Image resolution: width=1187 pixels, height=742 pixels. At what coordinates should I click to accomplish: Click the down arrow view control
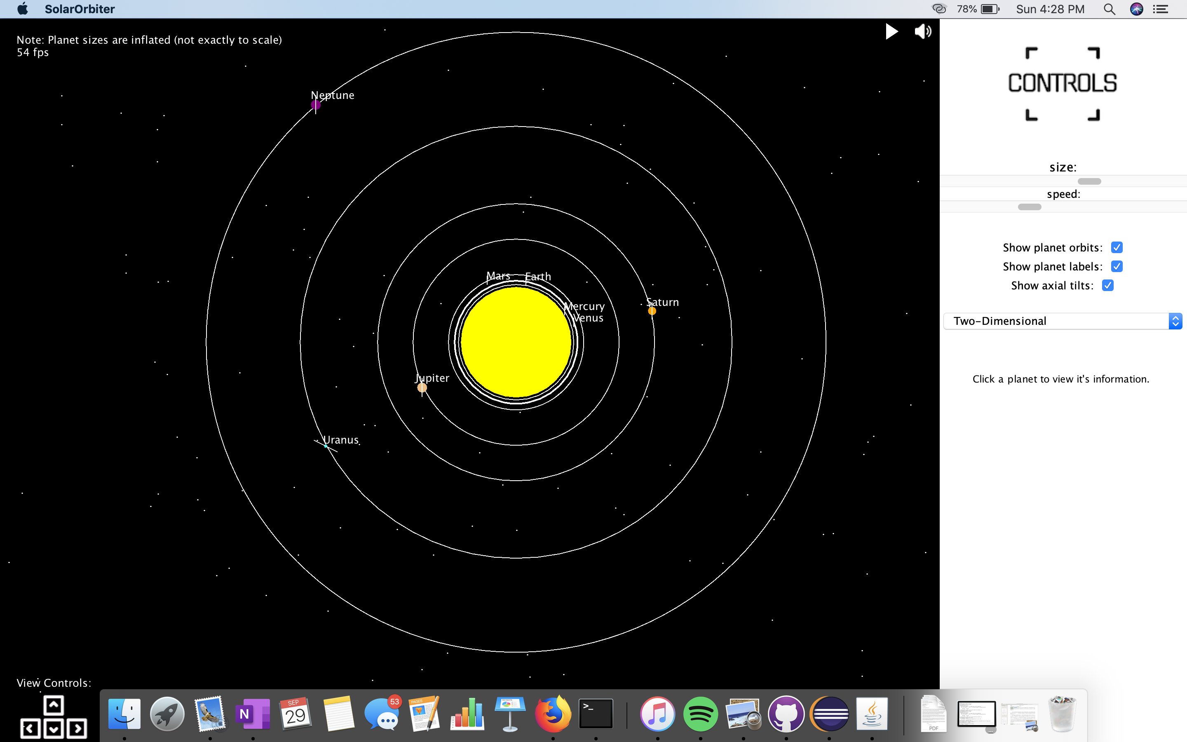54,728
